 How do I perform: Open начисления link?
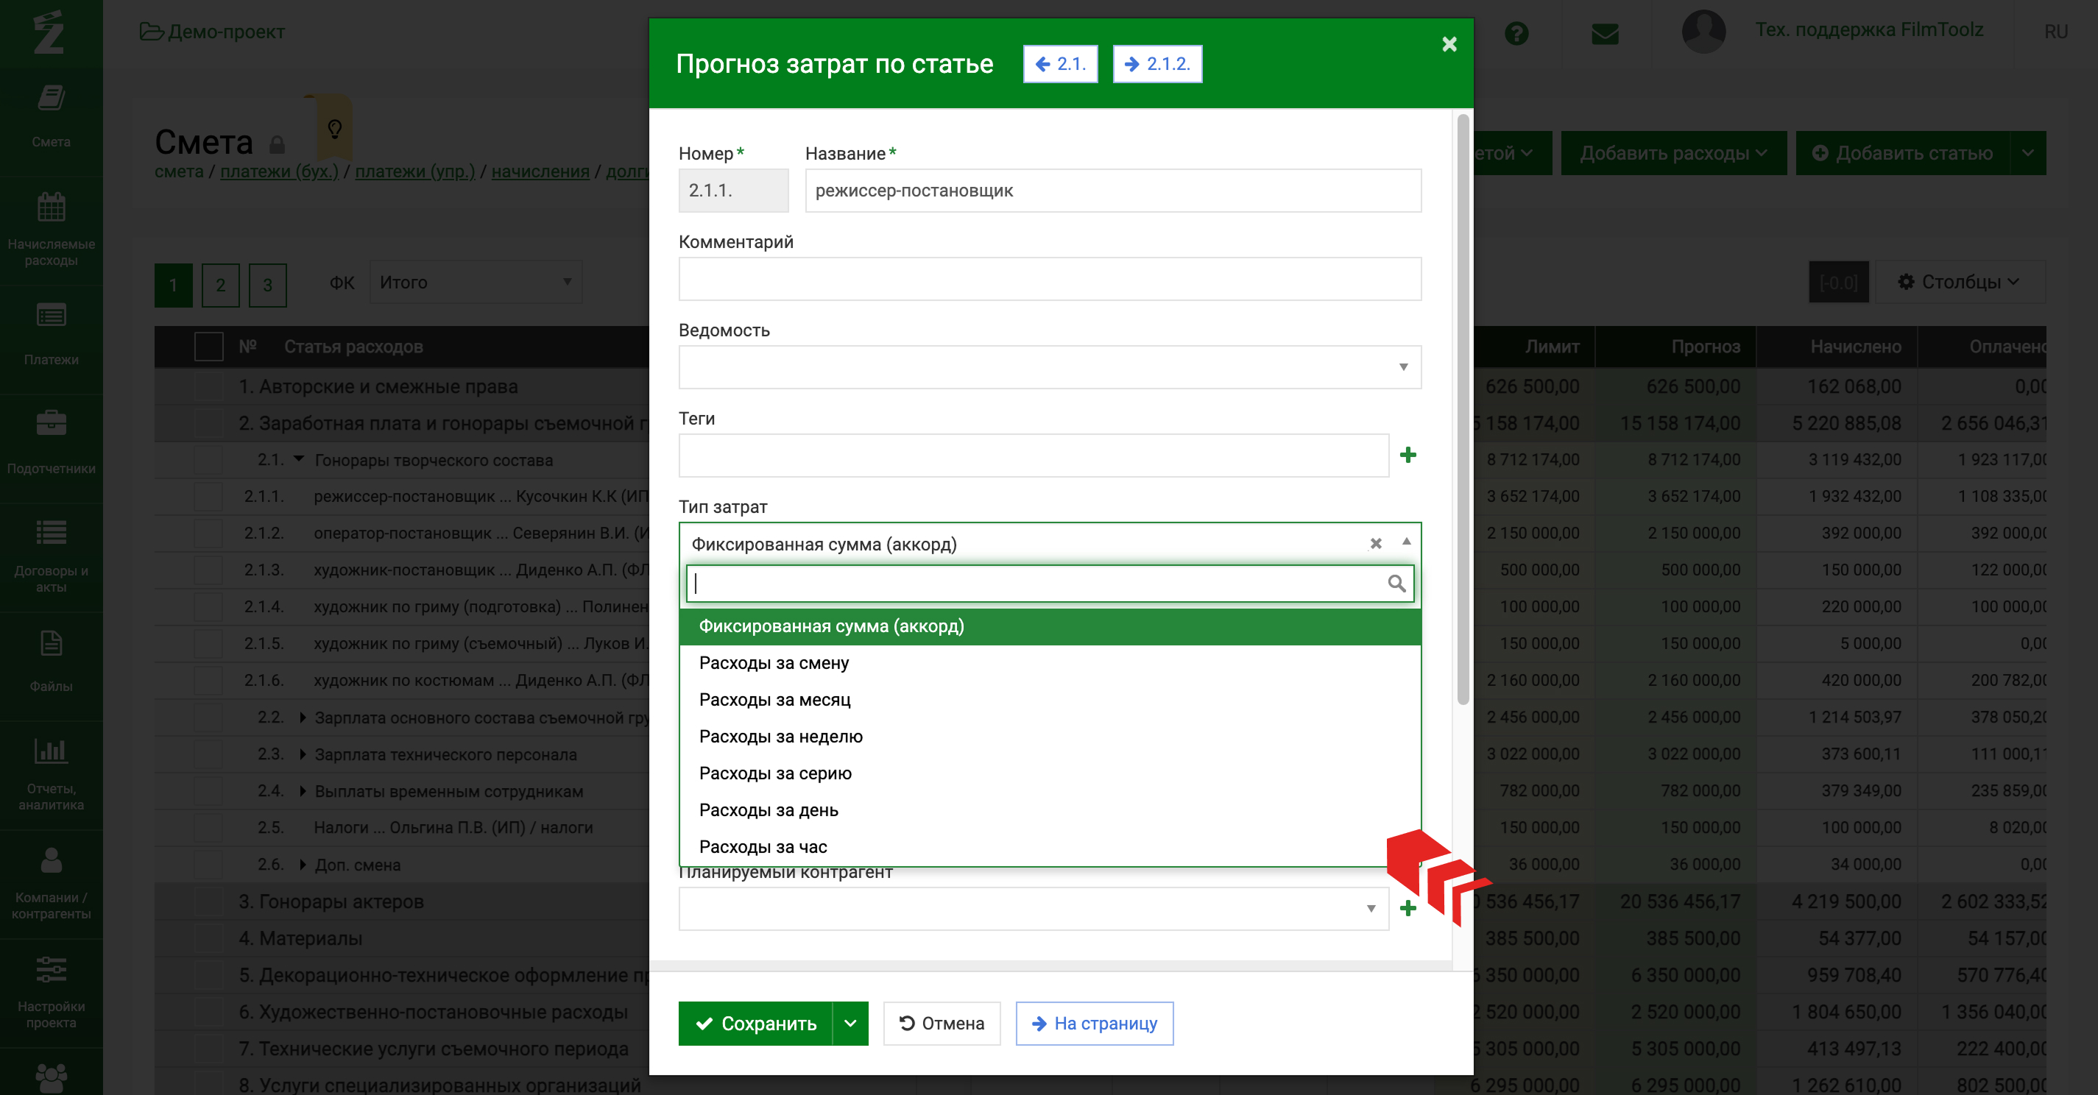[x=540, y=171]
